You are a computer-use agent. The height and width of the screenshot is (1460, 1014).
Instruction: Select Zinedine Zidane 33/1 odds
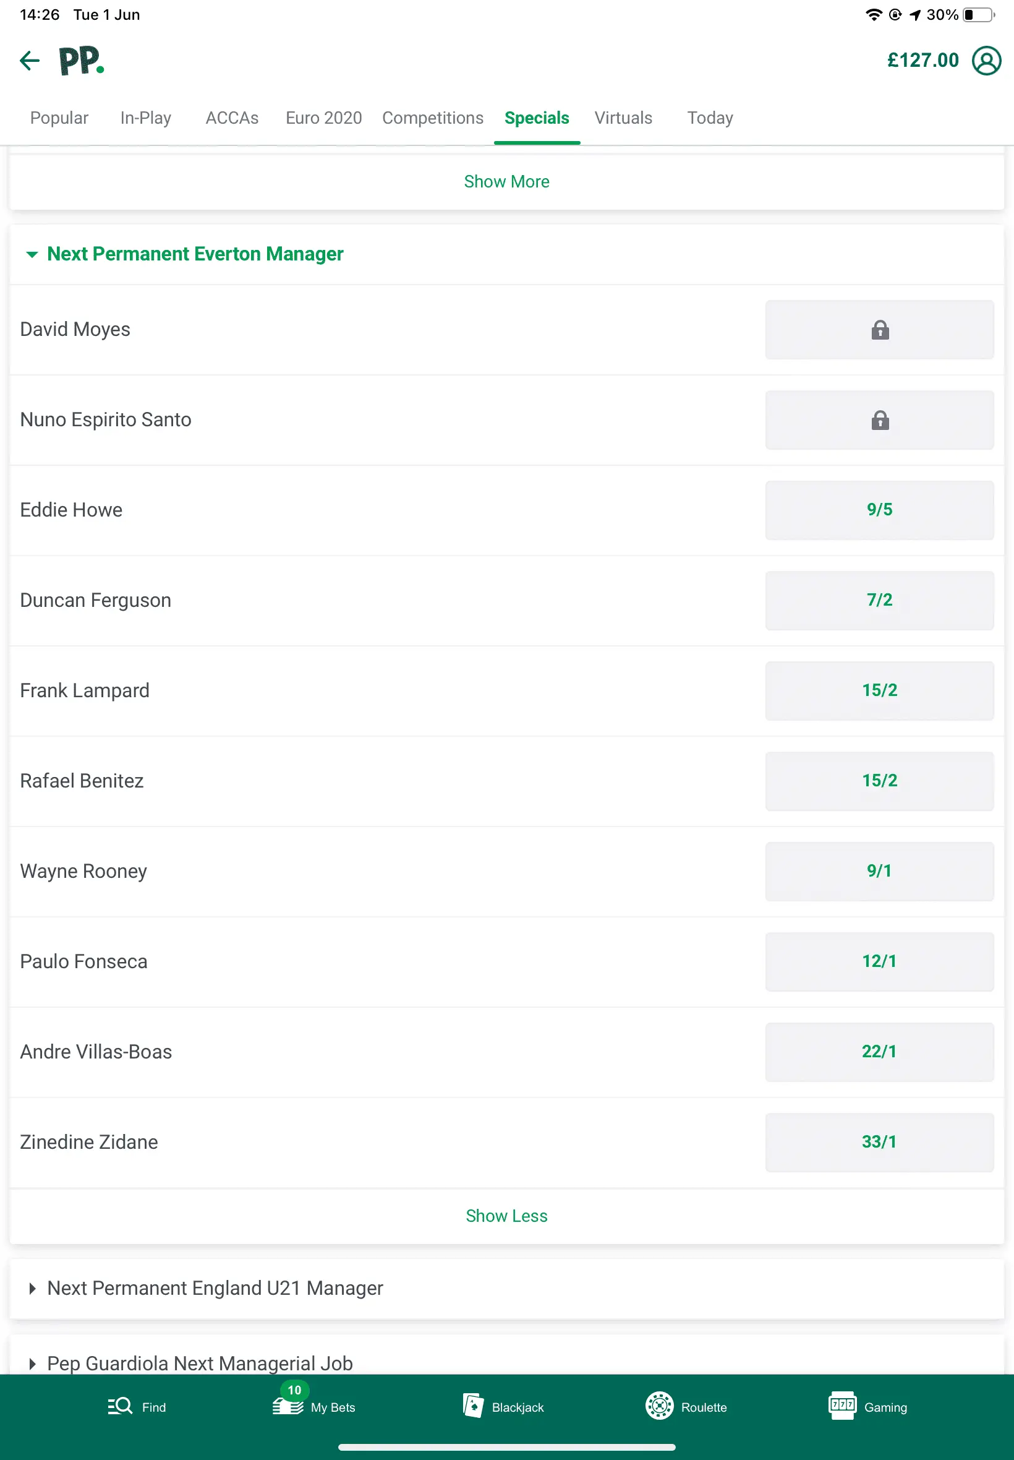coord(879,1142)
